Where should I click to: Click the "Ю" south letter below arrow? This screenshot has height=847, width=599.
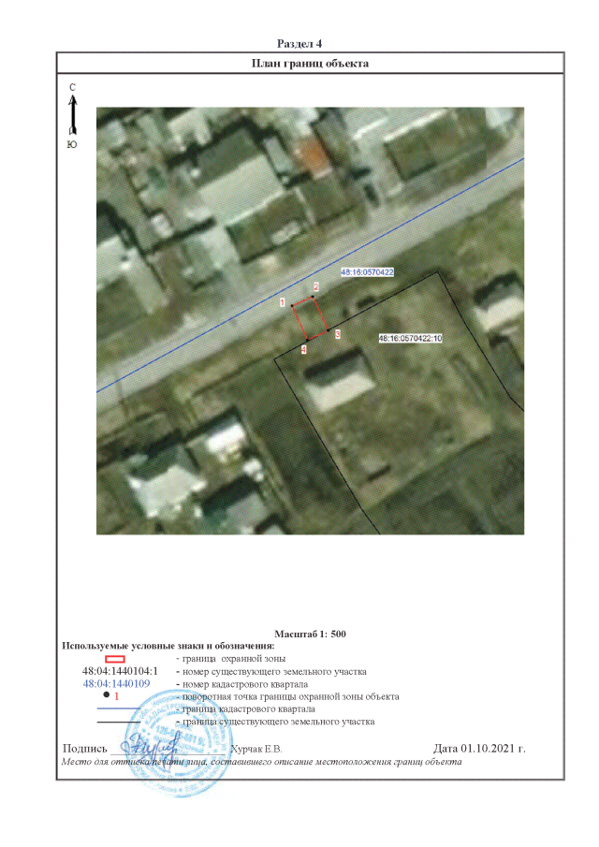(x=72, y=144)
